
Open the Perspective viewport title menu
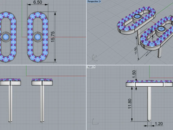93,1
